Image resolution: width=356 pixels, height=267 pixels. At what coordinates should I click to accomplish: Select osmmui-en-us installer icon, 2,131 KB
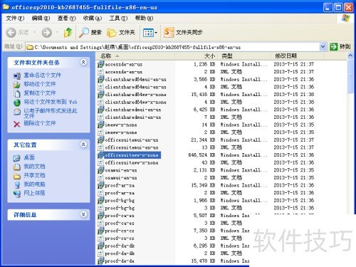[x=100, y=170]
